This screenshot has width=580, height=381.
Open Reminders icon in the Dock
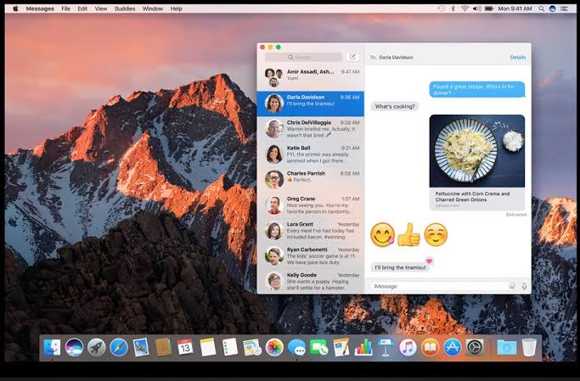[229, 347]
